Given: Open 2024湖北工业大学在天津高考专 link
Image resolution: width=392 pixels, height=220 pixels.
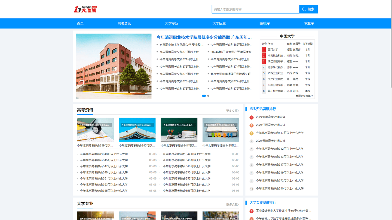Looking at the screenshot, I should click(x=232, y=52).
